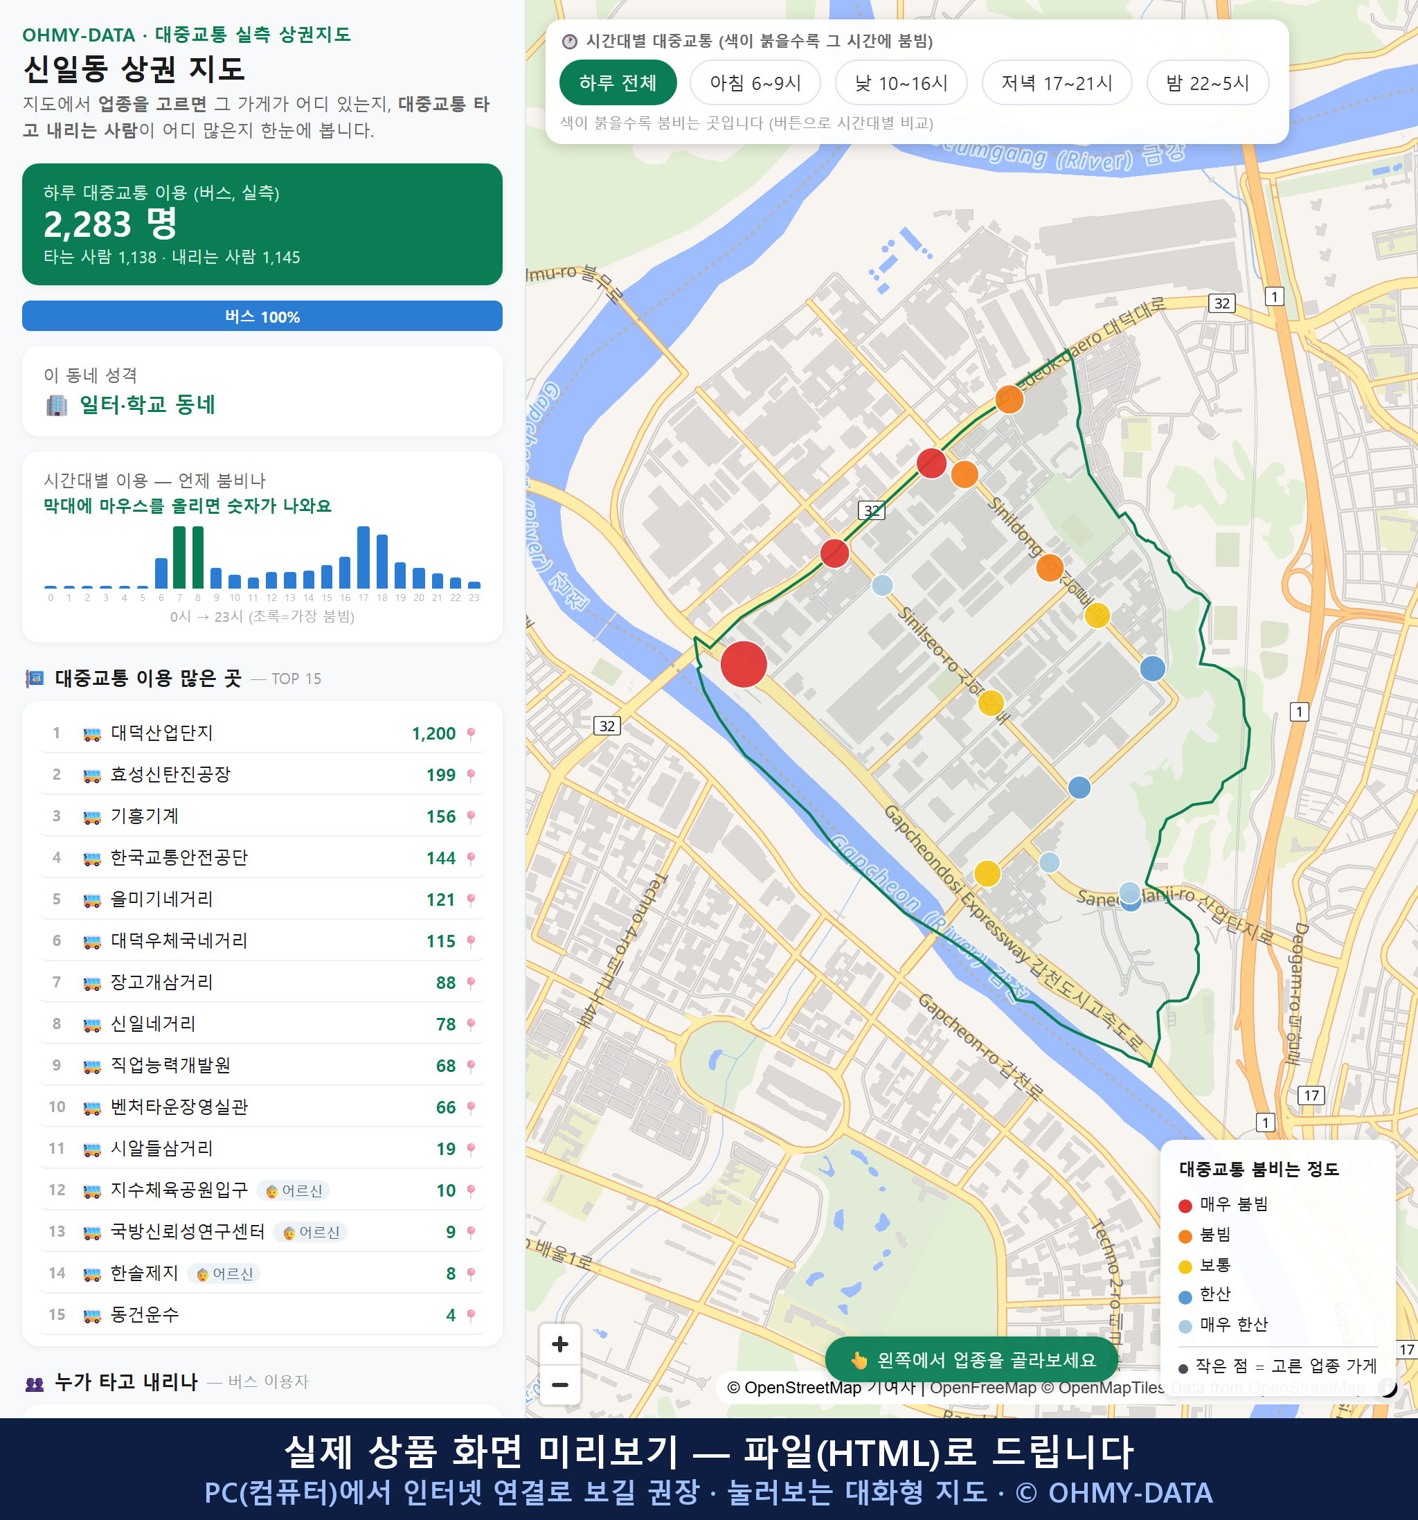Click the map pin icon for 신일네거리

click(x=471, y=1025)
